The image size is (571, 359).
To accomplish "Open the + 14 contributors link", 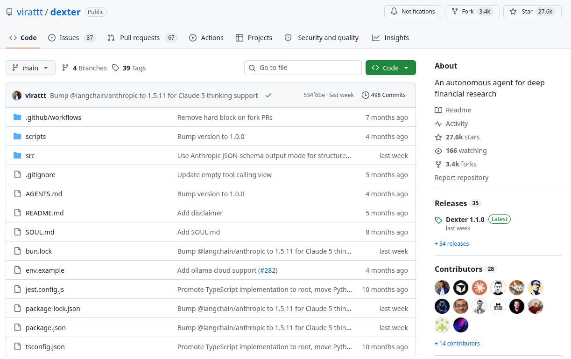I will pyautogui.click(x=457, y=343).
